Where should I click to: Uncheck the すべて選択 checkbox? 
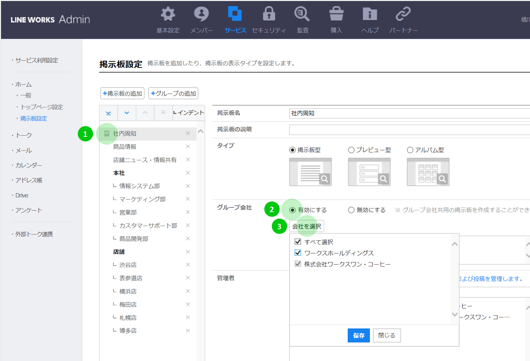point(298,242)
